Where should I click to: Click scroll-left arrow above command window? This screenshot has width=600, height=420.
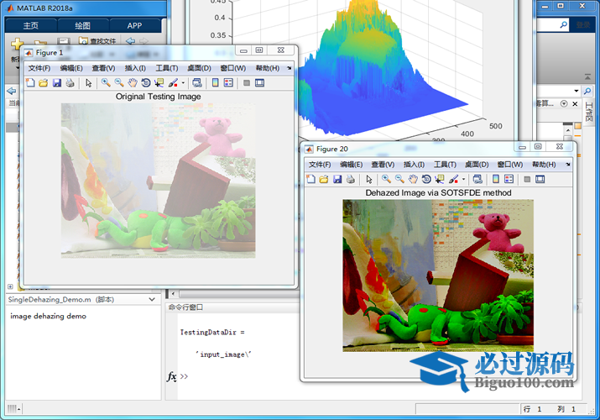click(x=173, y=294)
